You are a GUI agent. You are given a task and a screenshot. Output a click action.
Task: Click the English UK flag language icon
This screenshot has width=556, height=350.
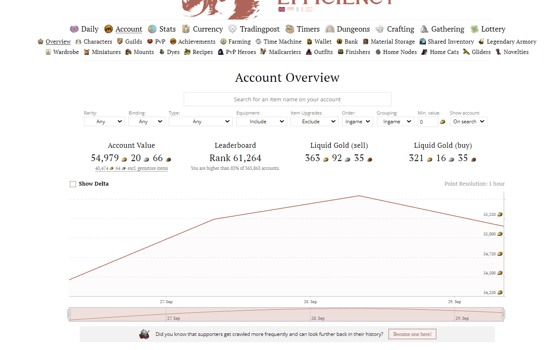pyautogui.click(x=282, y=9)
